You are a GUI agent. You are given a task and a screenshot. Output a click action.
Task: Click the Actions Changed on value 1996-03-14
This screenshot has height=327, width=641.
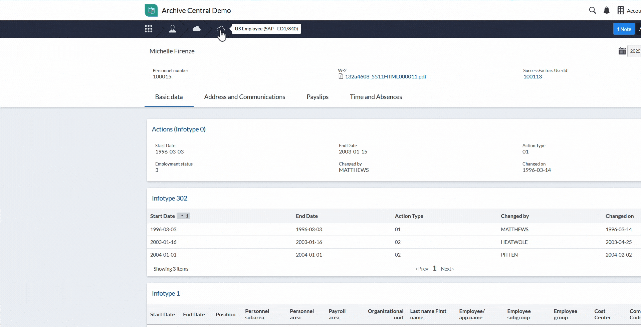(537, 170)
